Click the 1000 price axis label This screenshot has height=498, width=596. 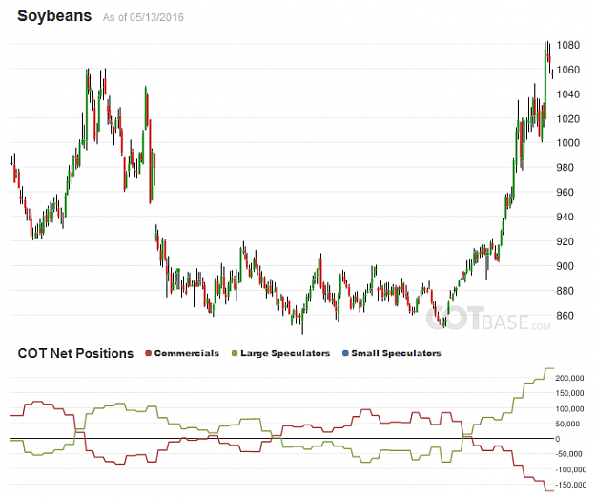tap(568, 143)
